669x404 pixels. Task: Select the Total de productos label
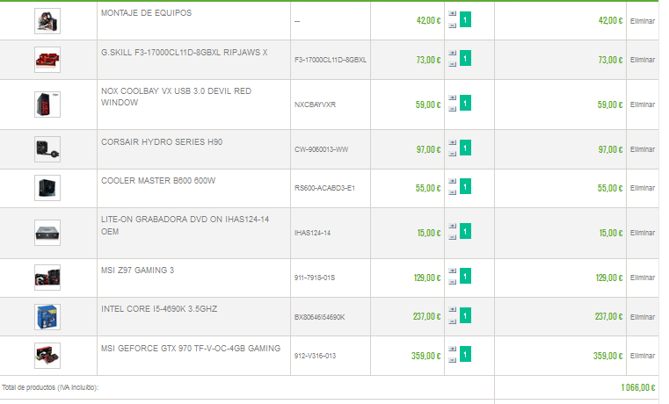[50, 388]
